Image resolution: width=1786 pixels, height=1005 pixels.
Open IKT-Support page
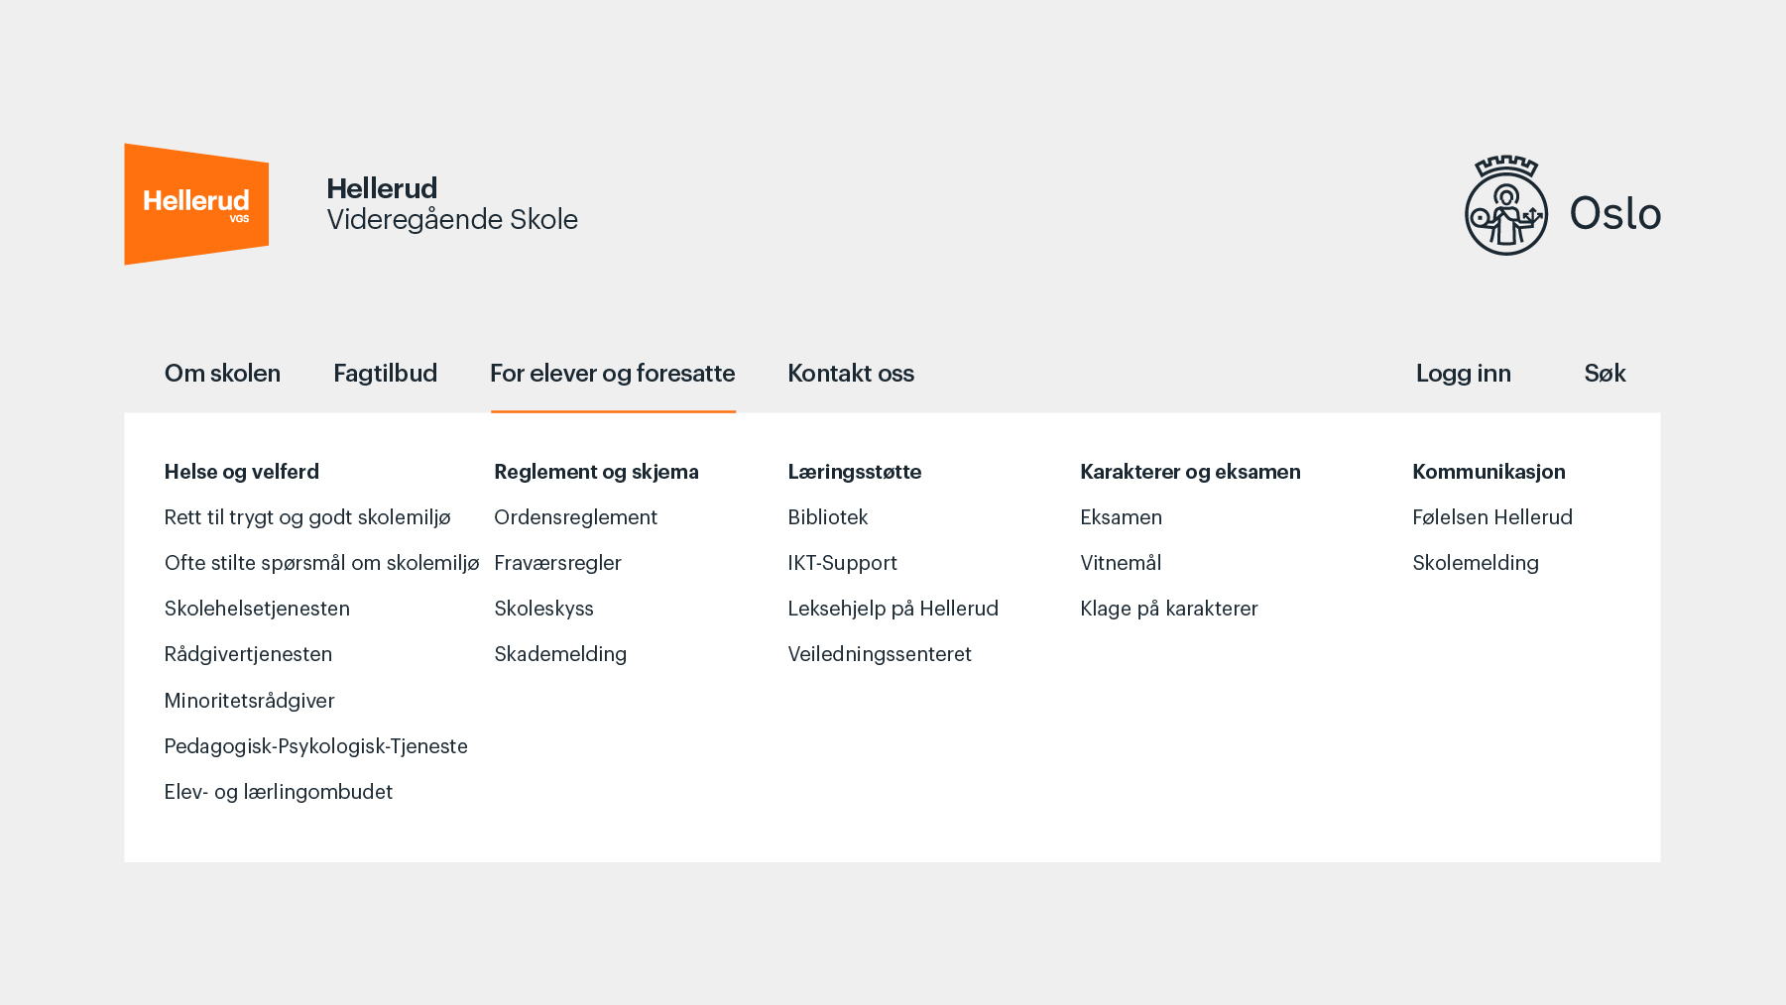[x=842, y=563]
